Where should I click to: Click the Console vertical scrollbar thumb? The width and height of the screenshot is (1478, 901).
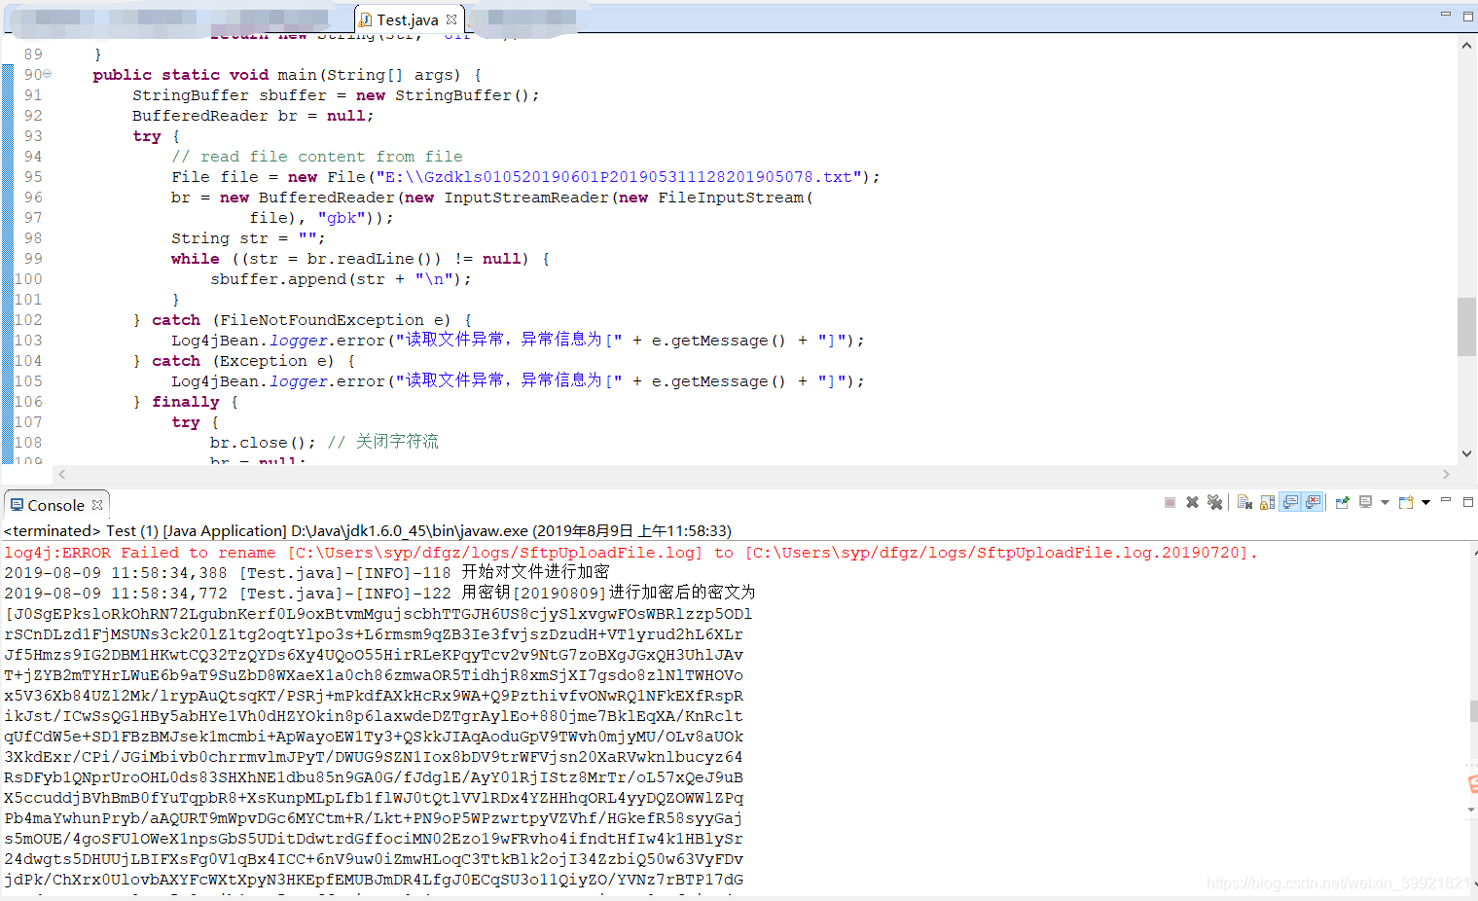1473,710
